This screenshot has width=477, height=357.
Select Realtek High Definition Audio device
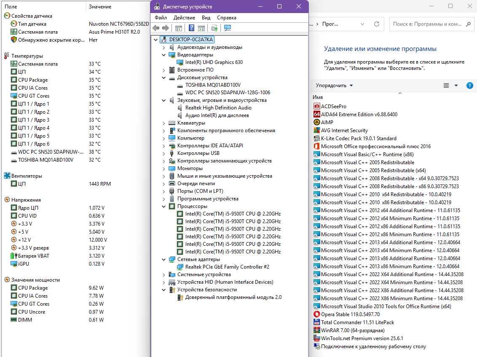218,108
